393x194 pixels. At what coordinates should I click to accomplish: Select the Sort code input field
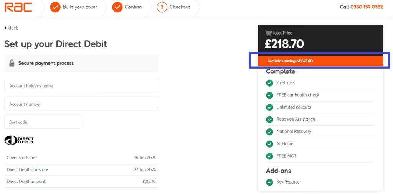[43, 122]
